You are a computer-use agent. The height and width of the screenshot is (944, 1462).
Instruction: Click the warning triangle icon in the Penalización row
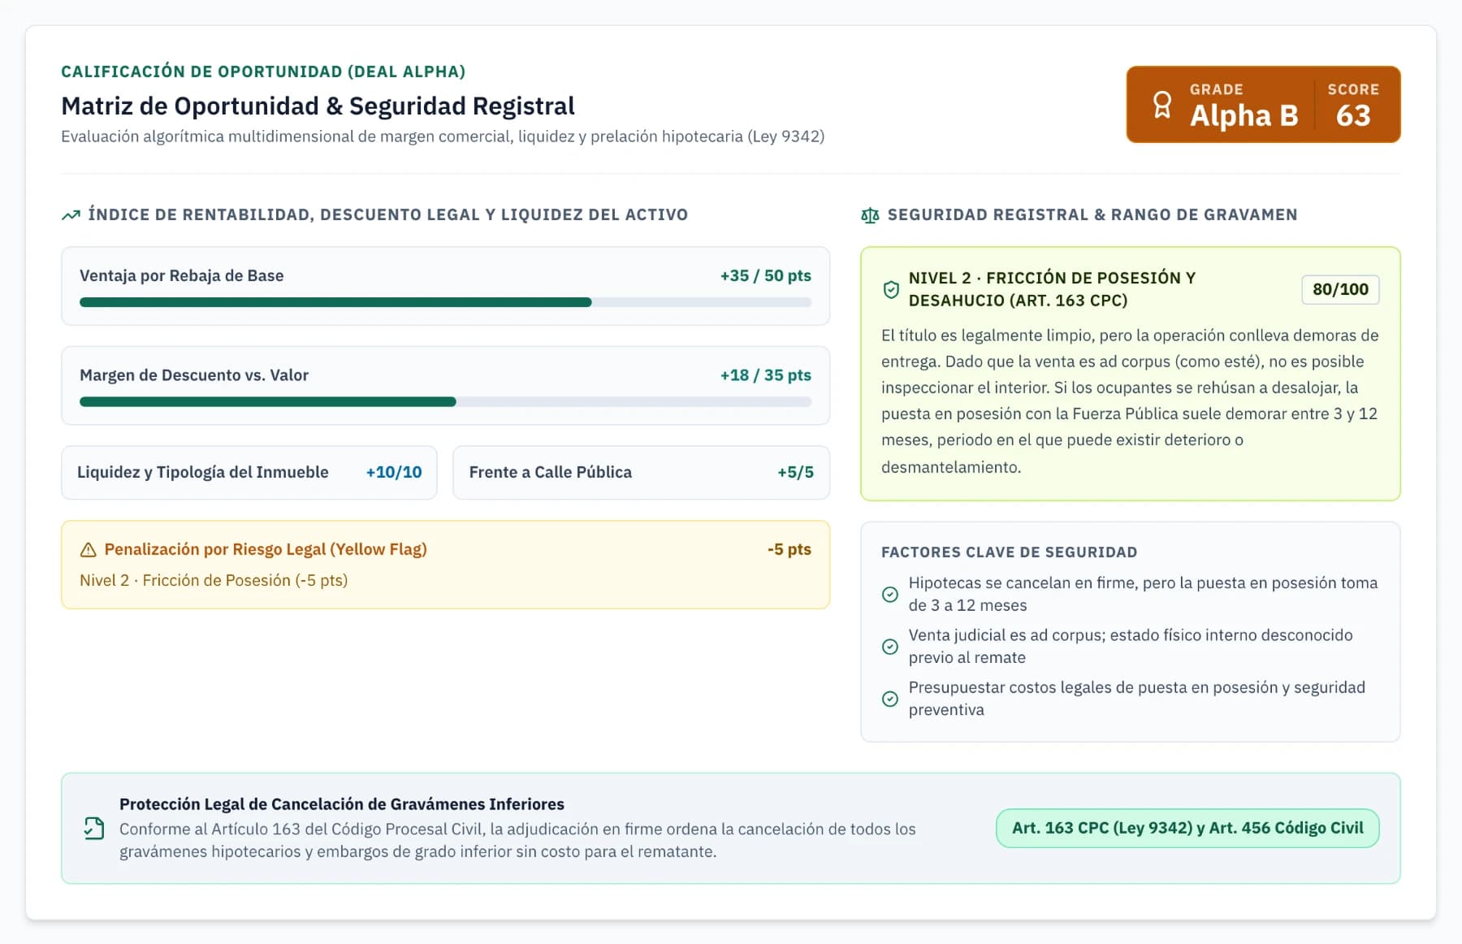88,550
